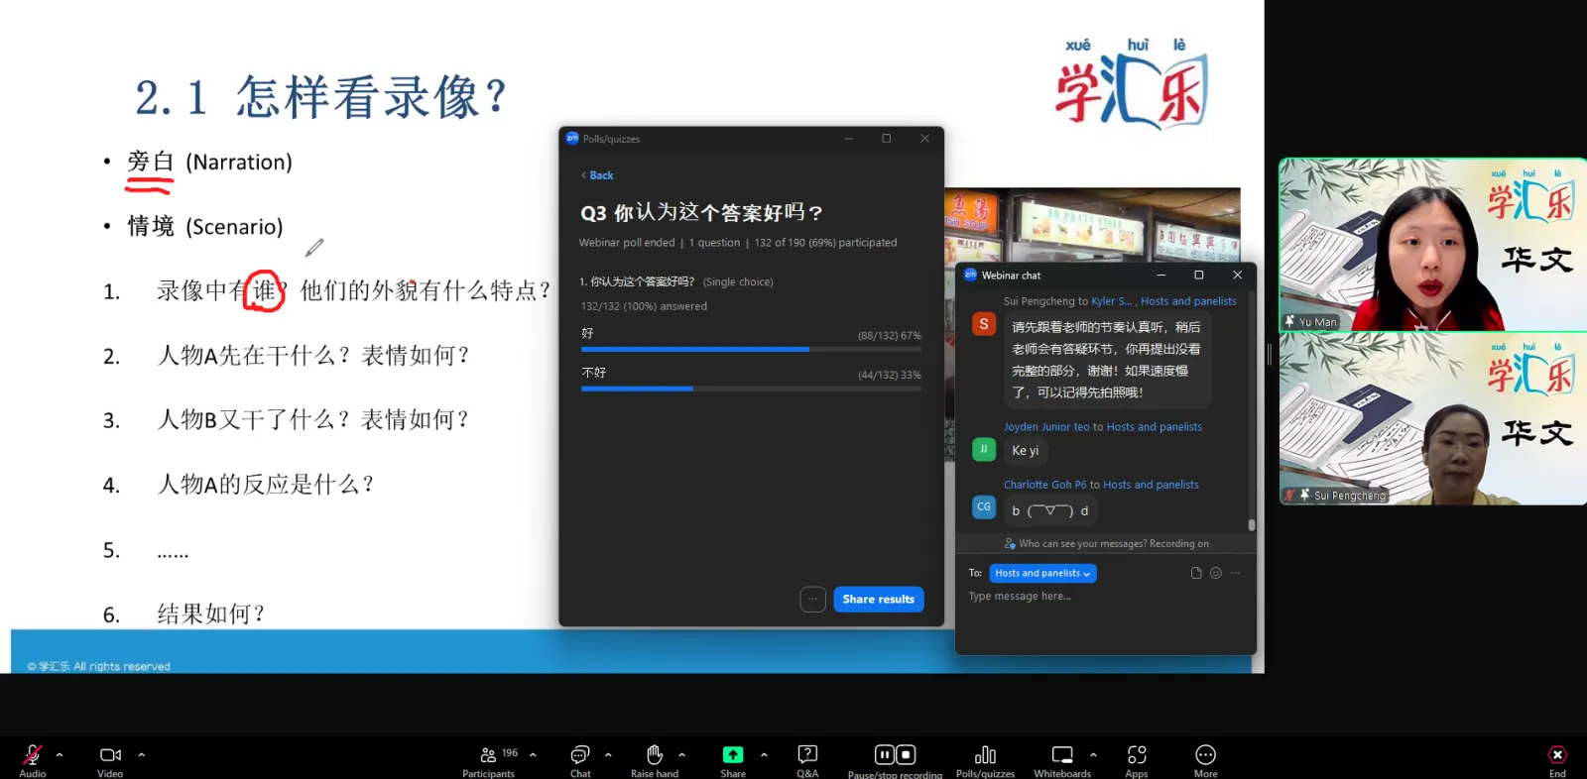
Task: Open the Participants panel icon
Action: pyautogui.click(x=488, y=755)
